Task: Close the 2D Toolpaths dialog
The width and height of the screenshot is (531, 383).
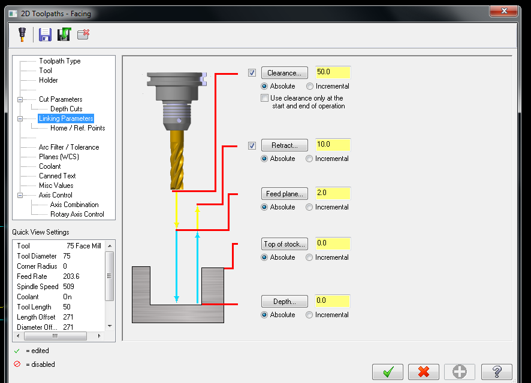Action: [x=504, y=11]
